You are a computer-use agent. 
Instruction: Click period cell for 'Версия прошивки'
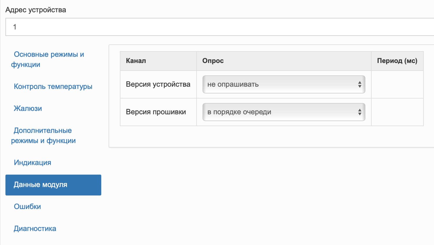397,112
